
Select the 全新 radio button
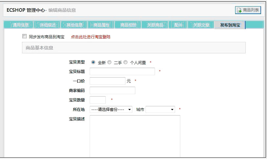click(93, 62)
